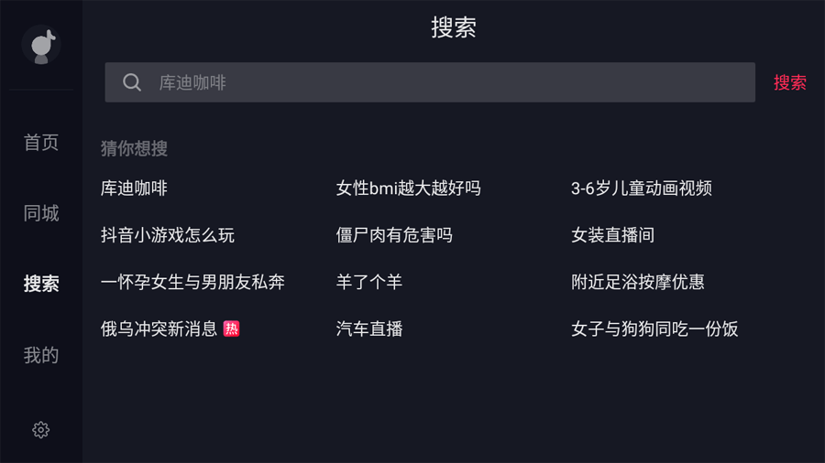This screenshot has height=463, width=825.
Task: Switch to the 同城 tab
Action: [x=41, y=213]
